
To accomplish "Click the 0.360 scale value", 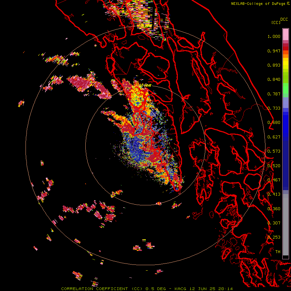I will 274,209.
